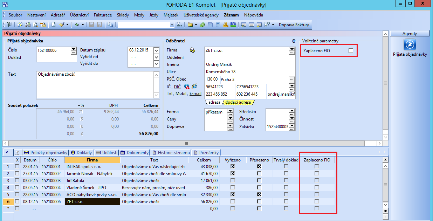
Task: Click the multi-document icon after exit door
Action: [x=20, y=25]
